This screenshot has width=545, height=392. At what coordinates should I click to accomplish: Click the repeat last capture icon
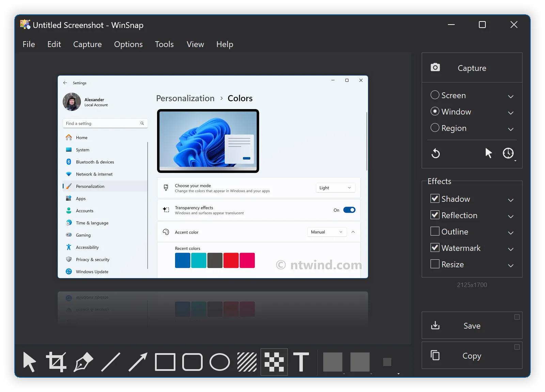pos(436,153)
